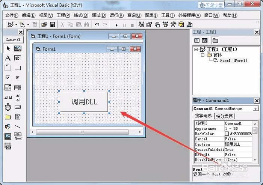This screenshot has height=185, width=263.
Task: Toggle Folders view in Project panel
Action: click(x=215, y=41)
